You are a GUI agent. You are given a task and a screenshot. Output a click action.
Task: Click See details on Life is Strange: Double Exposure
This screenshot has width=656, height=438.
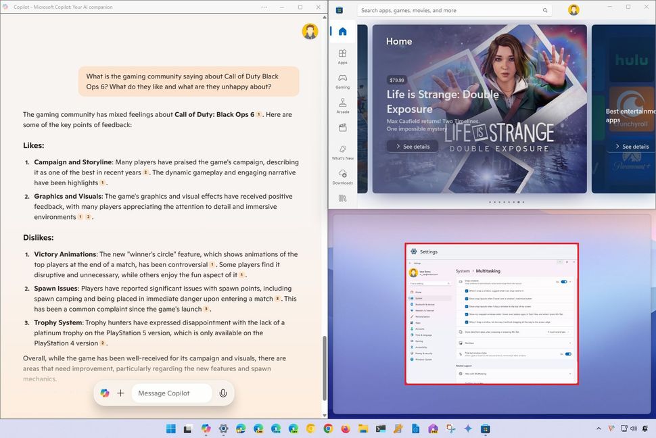(413, 146)
